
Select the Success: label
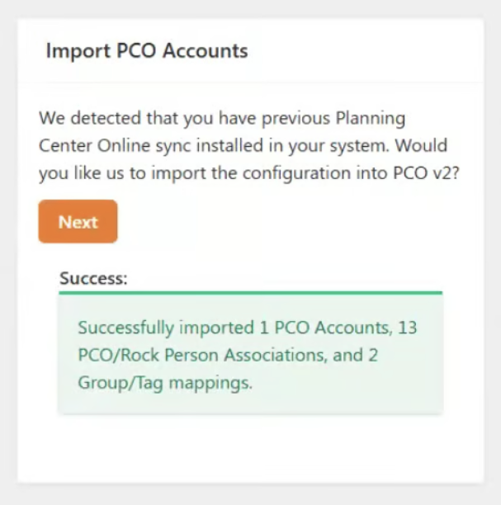93,278
